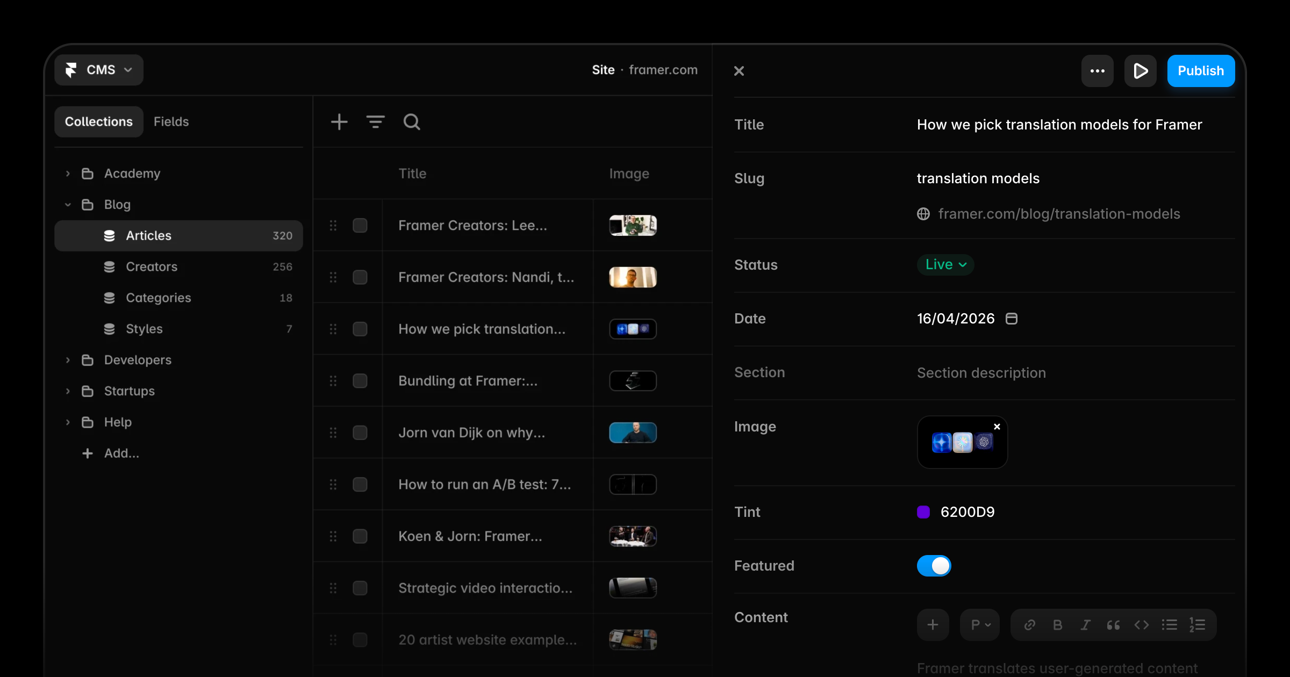Open the date calendar icon
This screenshot has height=677, width=1290.
pyautogui.click(x=1012, y=319)
